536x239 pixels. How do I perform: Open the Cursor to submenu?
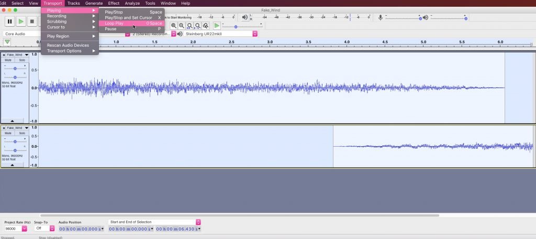coord(70,27)
